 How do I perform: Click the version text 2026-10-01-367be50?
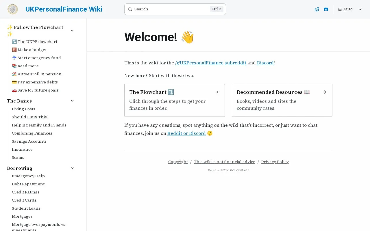[x=228, y=170]
